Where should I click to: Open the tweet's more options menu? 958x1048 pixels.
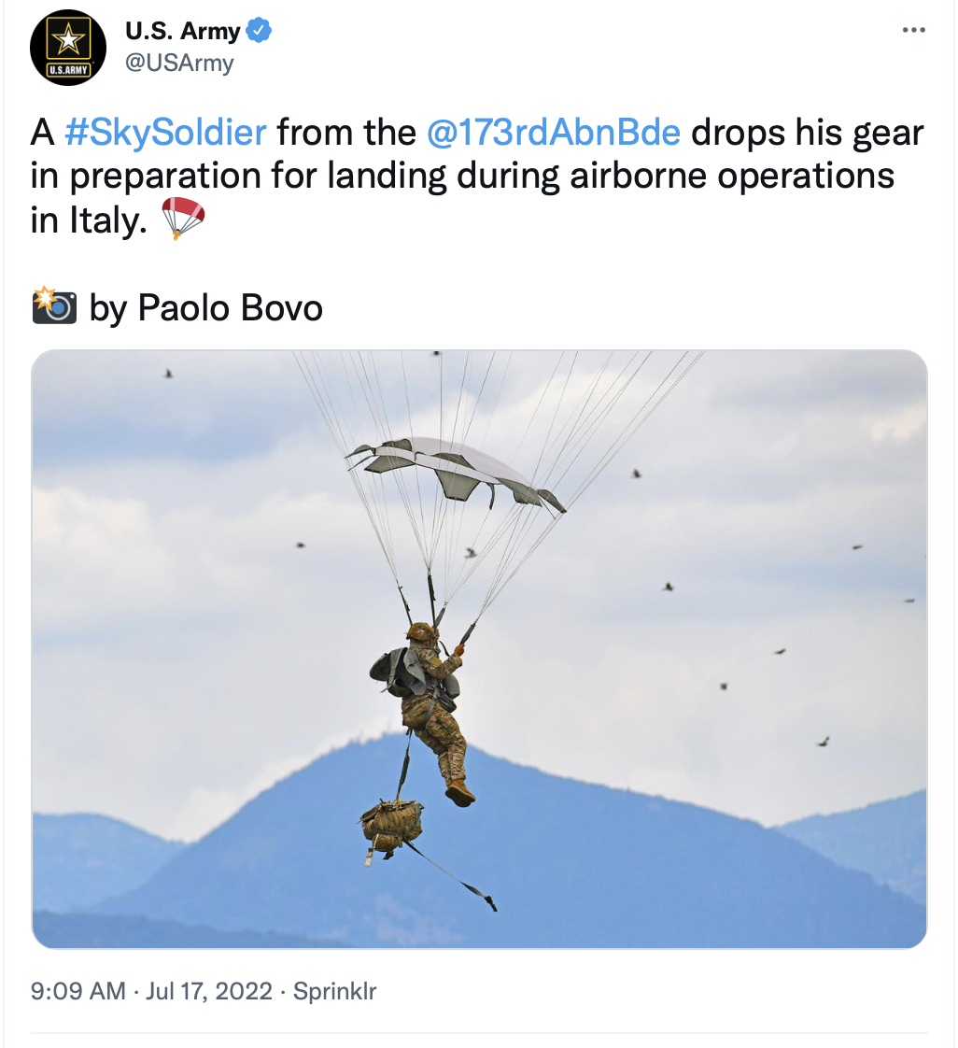click(x=913, y=30)
